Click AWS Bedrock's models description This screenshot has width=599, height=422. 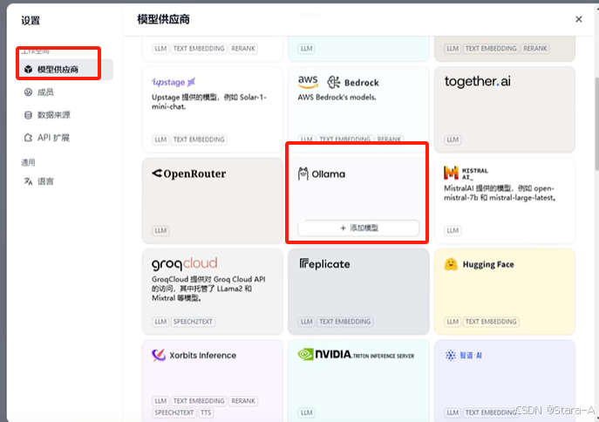337,98
